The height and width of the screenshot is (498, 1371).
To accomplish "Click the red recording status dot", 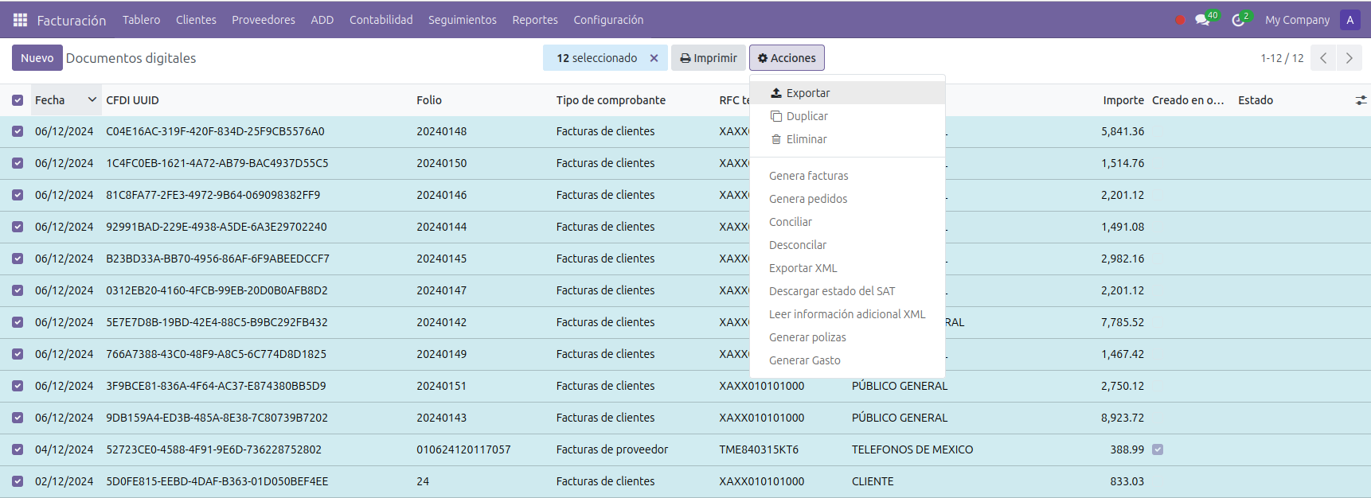I will 1180,20.
